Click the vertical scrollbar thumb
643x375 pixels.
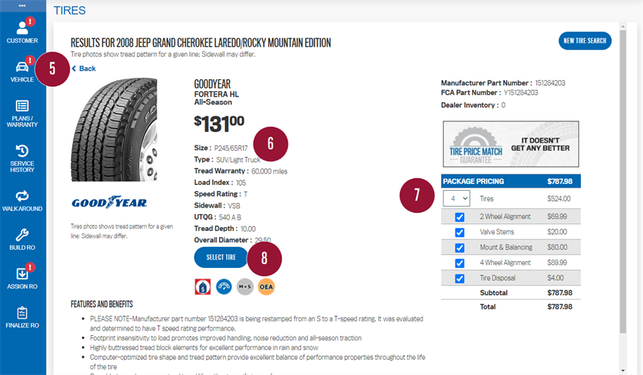623,182
